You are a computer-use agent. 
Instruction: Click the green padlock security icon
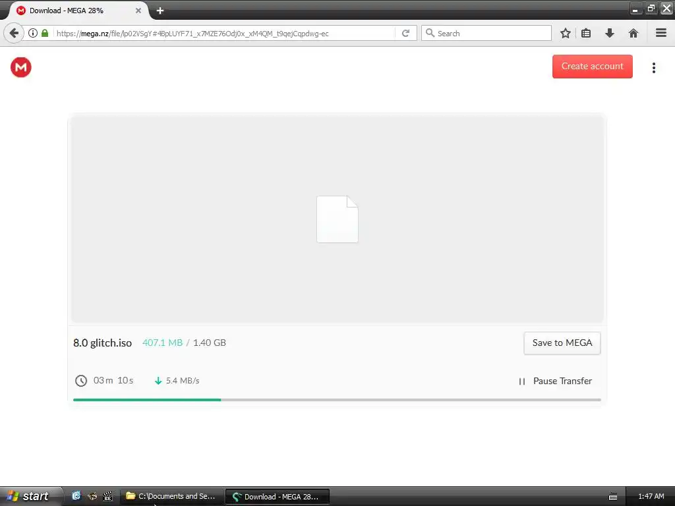[x=45, y=33]
